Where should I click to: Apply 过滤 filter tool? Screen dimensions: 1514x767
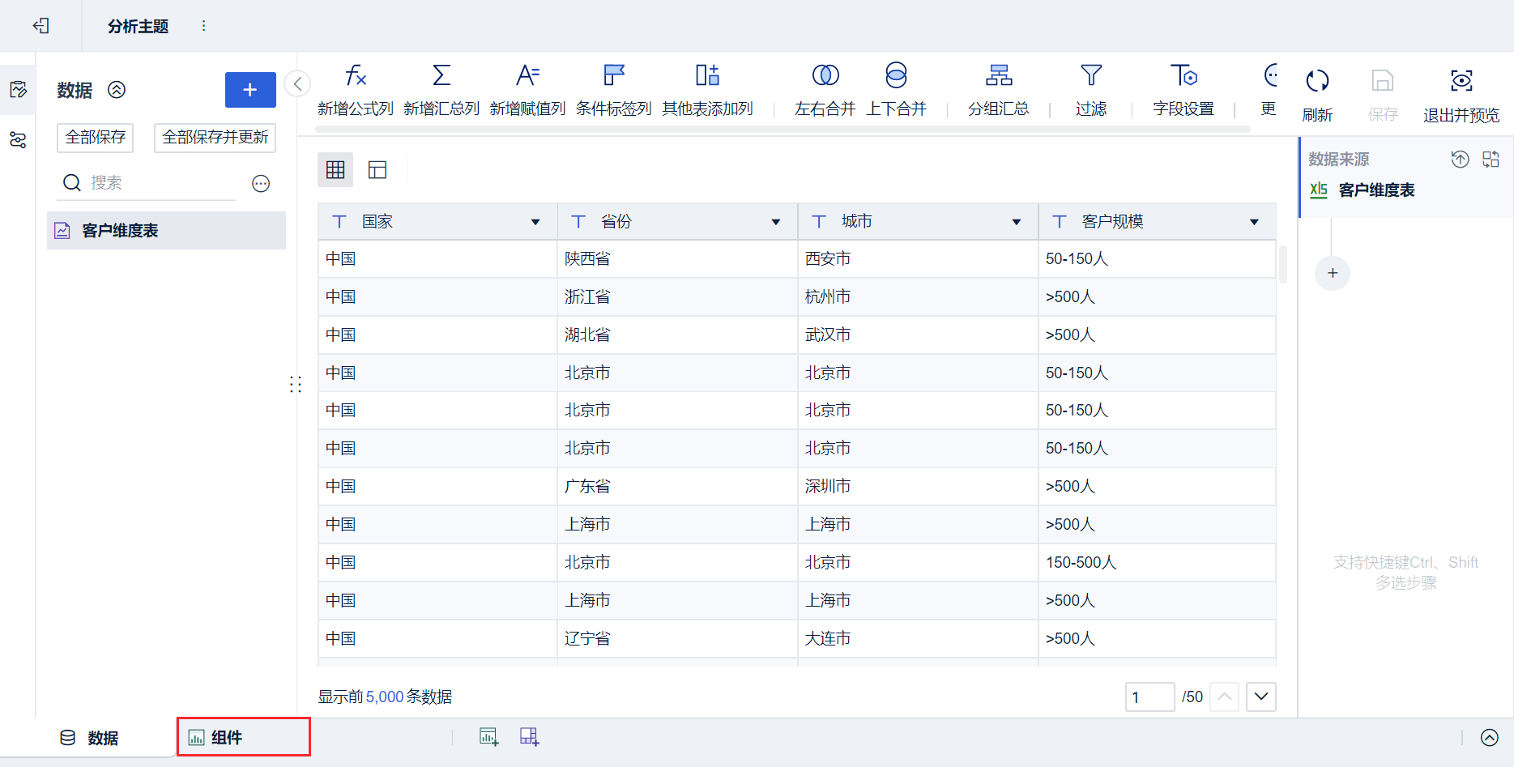coord(1091,90)
